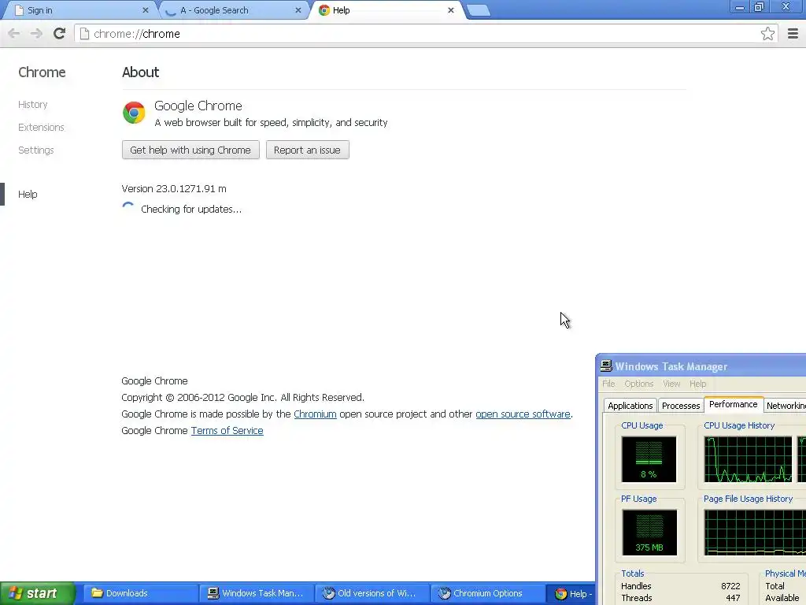Close the Help tab
This screenshot has height=605, width=806.
pyautogui.click(x=451, y=10)
